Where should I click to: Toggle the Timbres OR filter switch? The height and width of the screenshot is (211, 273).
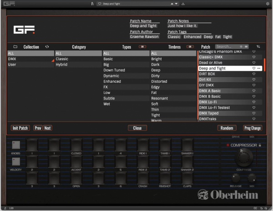[x=190, y=47]
